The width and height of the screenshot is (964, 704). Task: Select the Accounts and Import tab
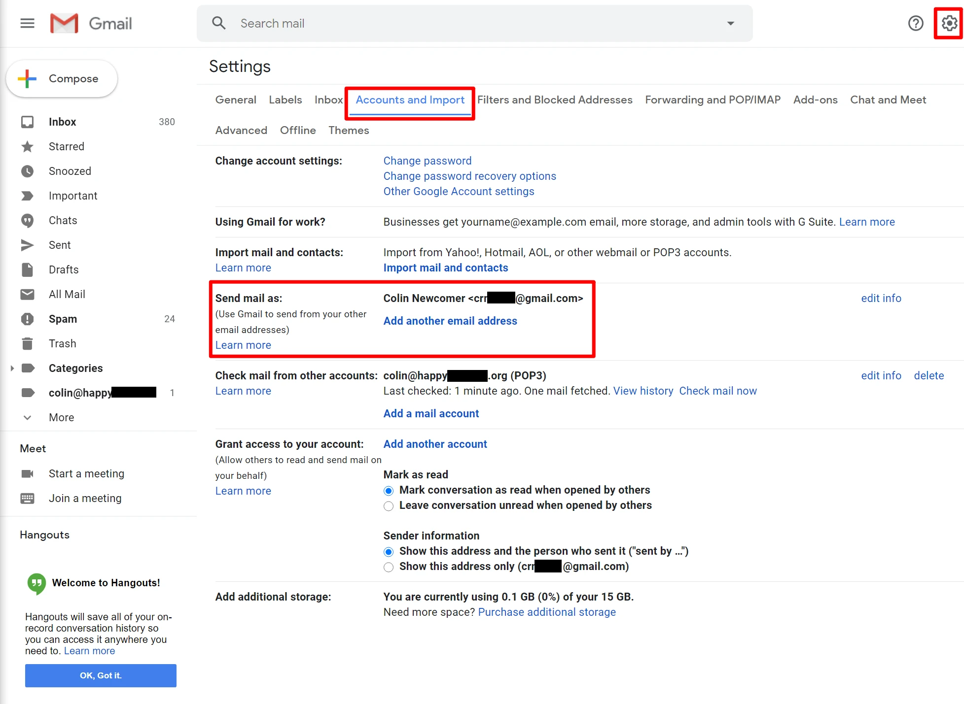[x=411, y=100]
